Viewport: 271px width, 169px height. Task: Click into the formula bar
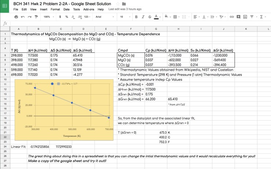point(140,23)
